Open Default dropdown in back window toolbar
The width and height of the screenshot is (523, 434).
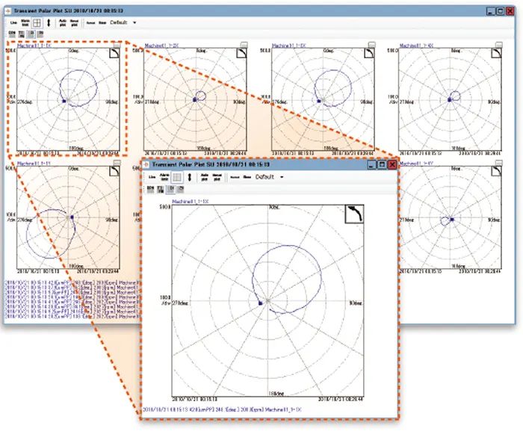tap(123, 22)
